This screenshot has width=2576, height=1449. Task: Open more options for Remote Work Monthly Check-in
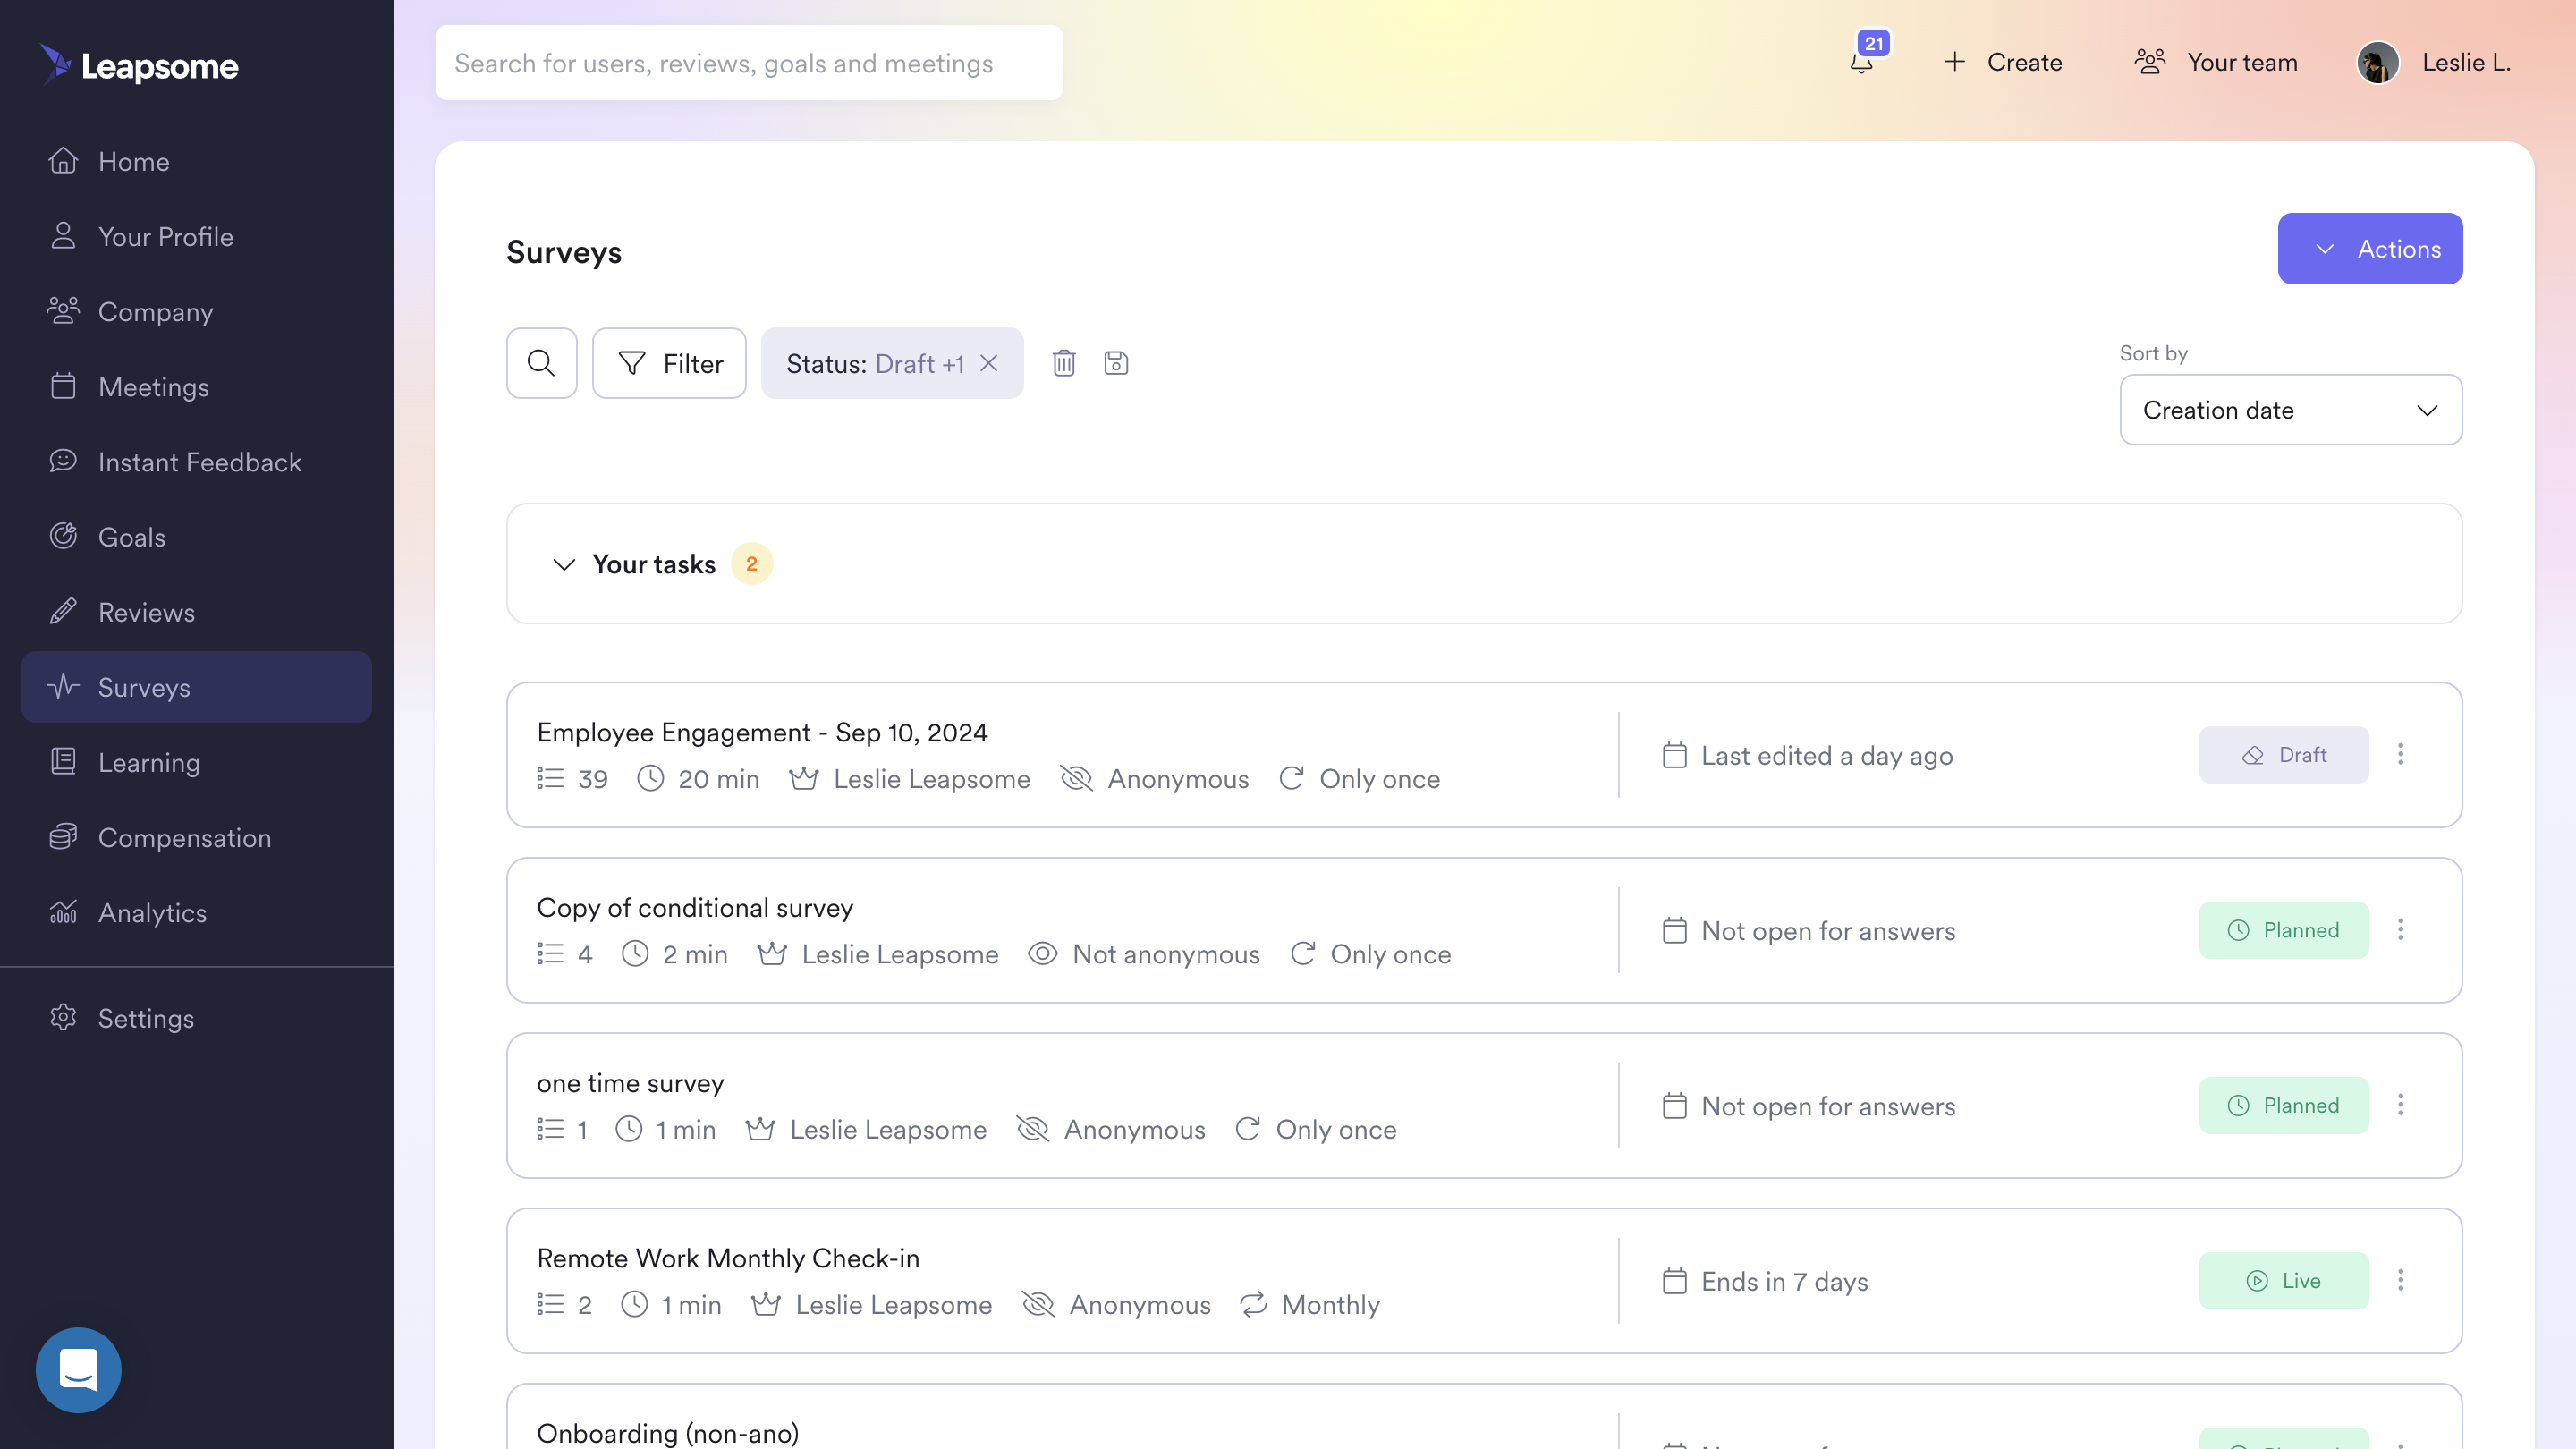click(x=2401, y=1280)
